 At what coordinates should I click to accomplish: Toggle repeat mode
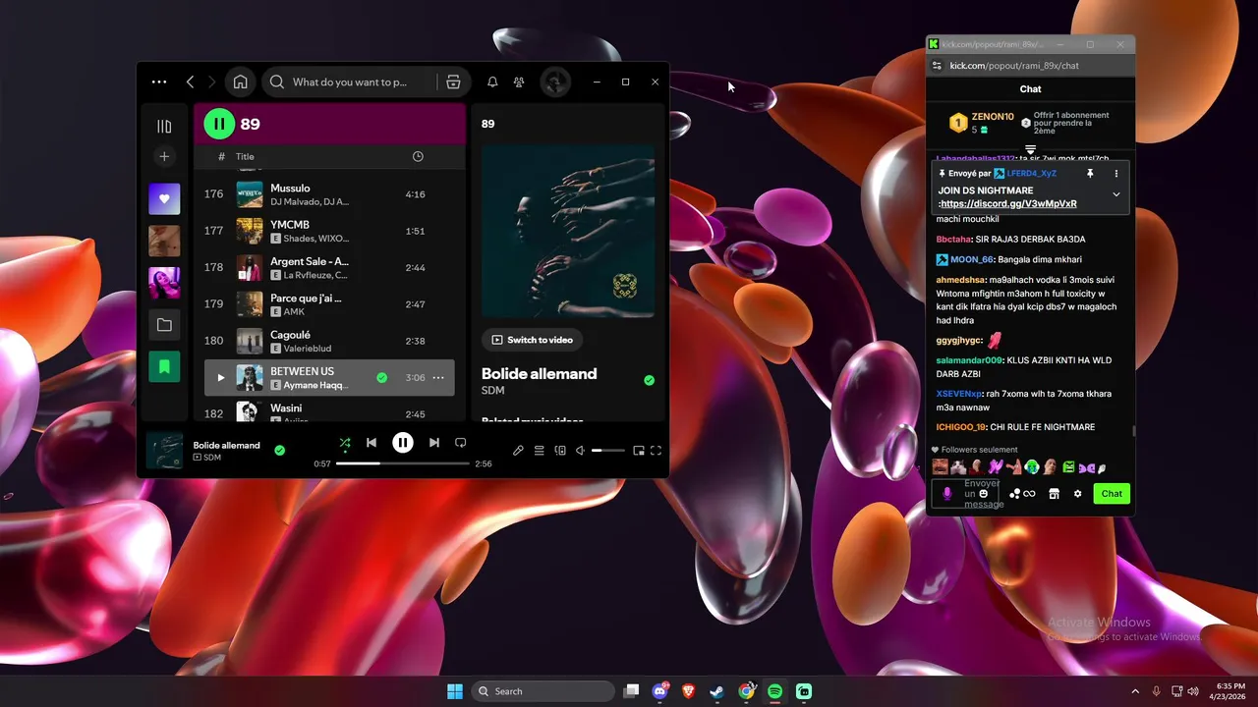click(460, 443)
